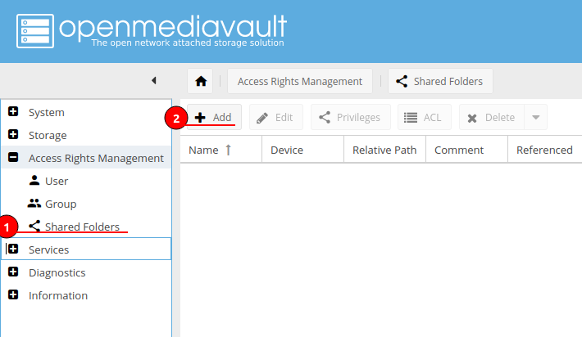Open the Group menu entry
This screenshot has height=337, width=582.
[61, 204]
